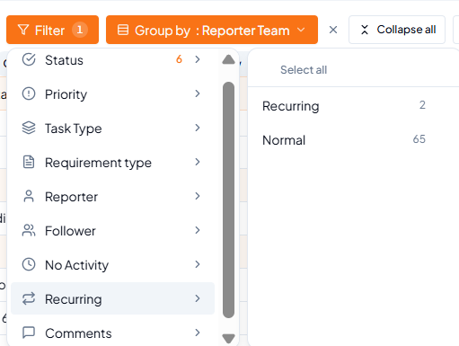This screenshot has width=459, height=346.
Task: Expand the Priority submenu chevron
Action: pos(198,93)
